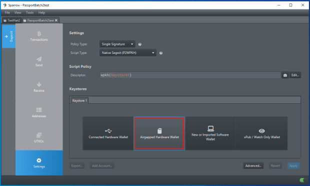Click the Add Account... button

[102, 166]
